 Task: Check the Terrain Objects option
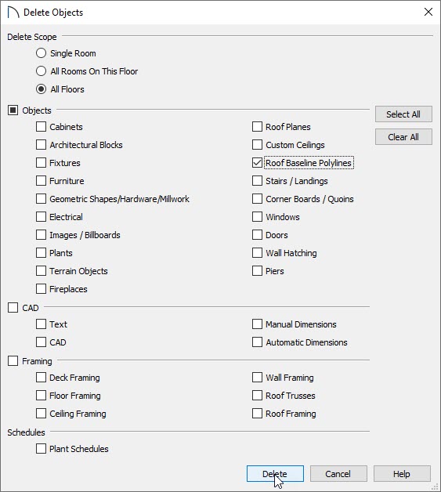41,271
